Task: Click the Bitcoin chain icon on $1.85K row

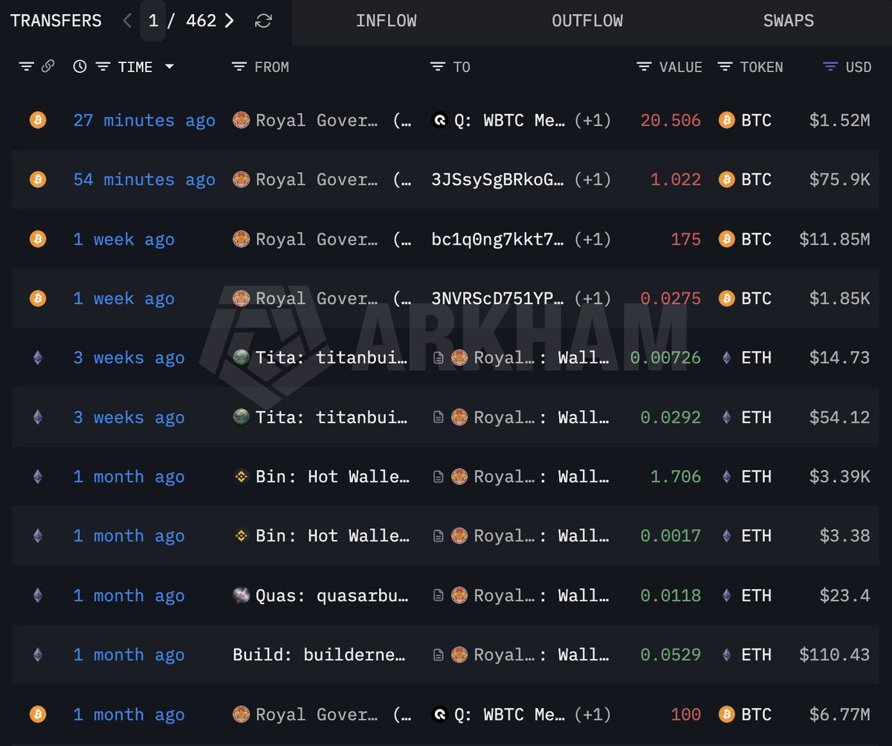Action: tap(37, 298)
